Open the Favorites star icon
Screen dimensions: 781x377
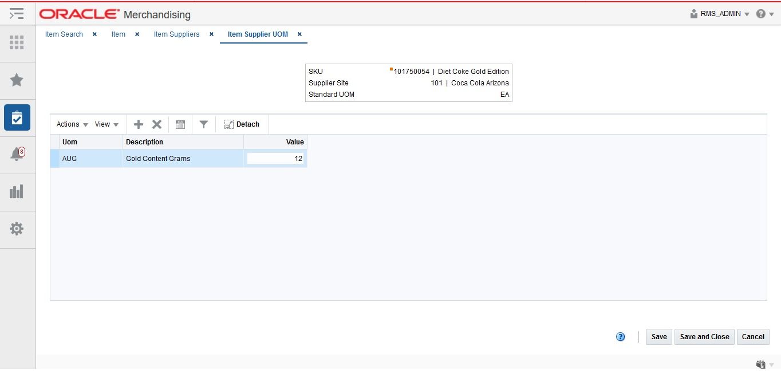tap(17, 80)
